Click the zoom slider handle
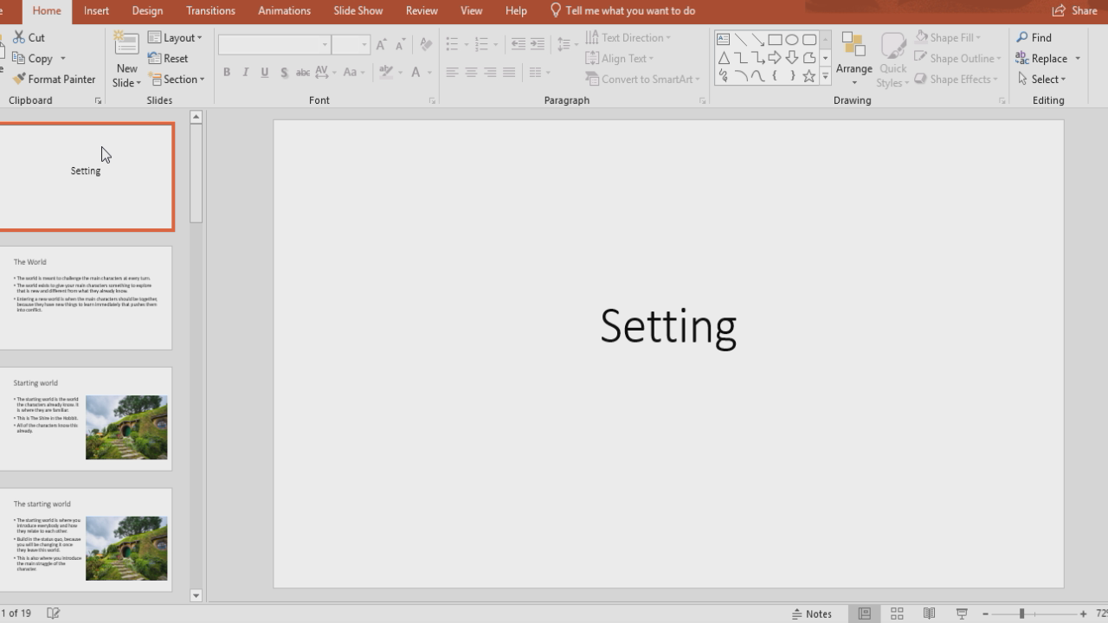 (x=1021, y=613)
